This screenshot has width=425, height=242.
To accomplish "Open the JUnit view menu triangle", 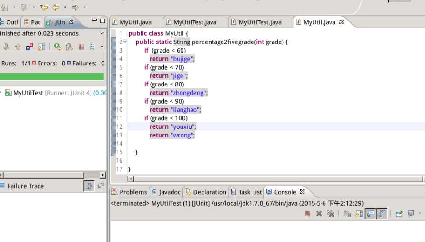I will tap(102, 32).
